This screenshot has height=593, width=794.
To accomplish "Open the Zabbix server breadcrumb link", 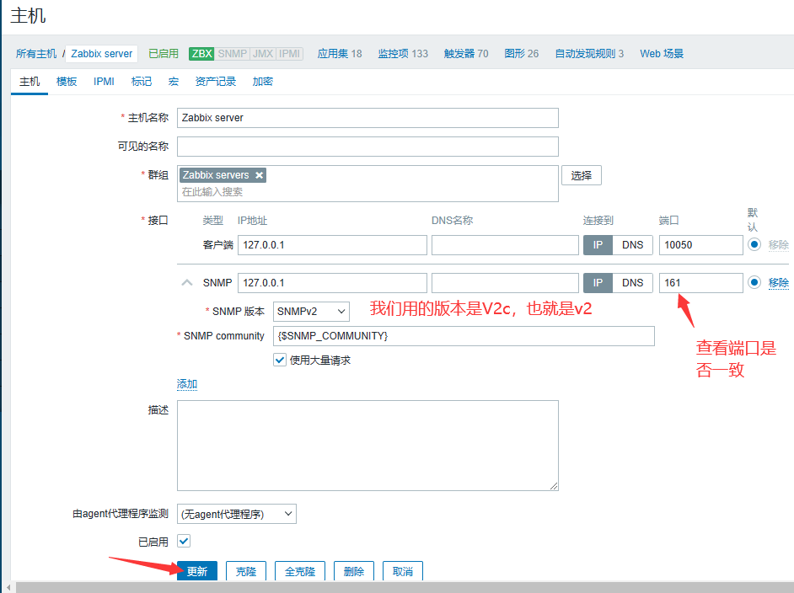I will tap(102, 54).
